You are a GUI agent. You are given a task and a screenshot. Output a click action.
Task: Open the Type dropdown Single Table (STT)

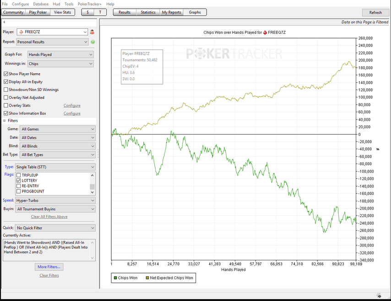coord(55,167)
